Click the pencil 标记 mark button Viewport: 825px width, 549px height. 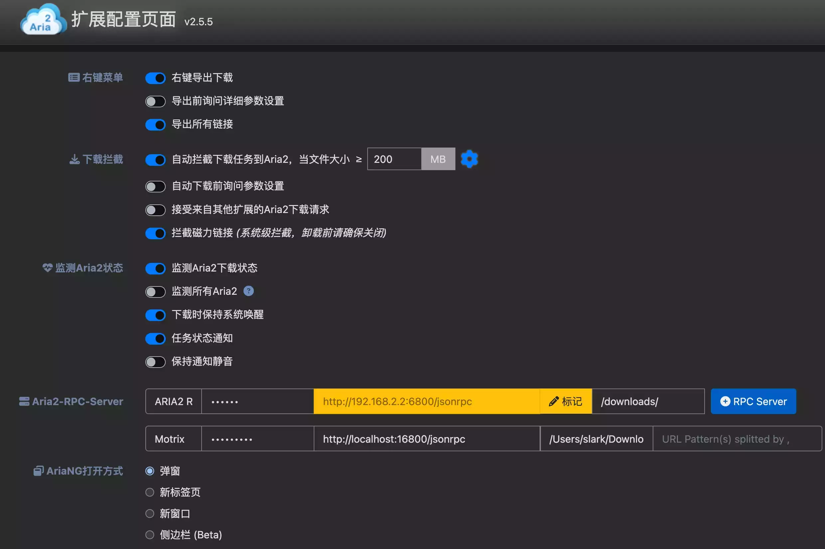[x=566, y=401]
